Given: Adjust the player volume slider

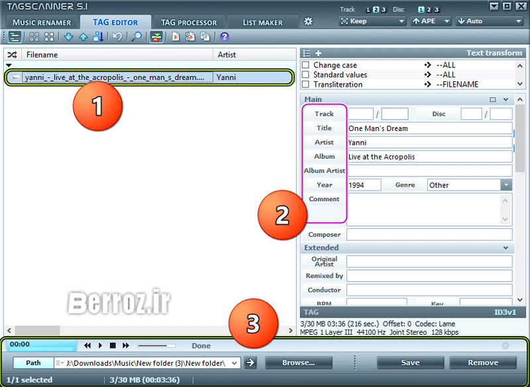Looking at the screenshot, I should pos(156,345).
